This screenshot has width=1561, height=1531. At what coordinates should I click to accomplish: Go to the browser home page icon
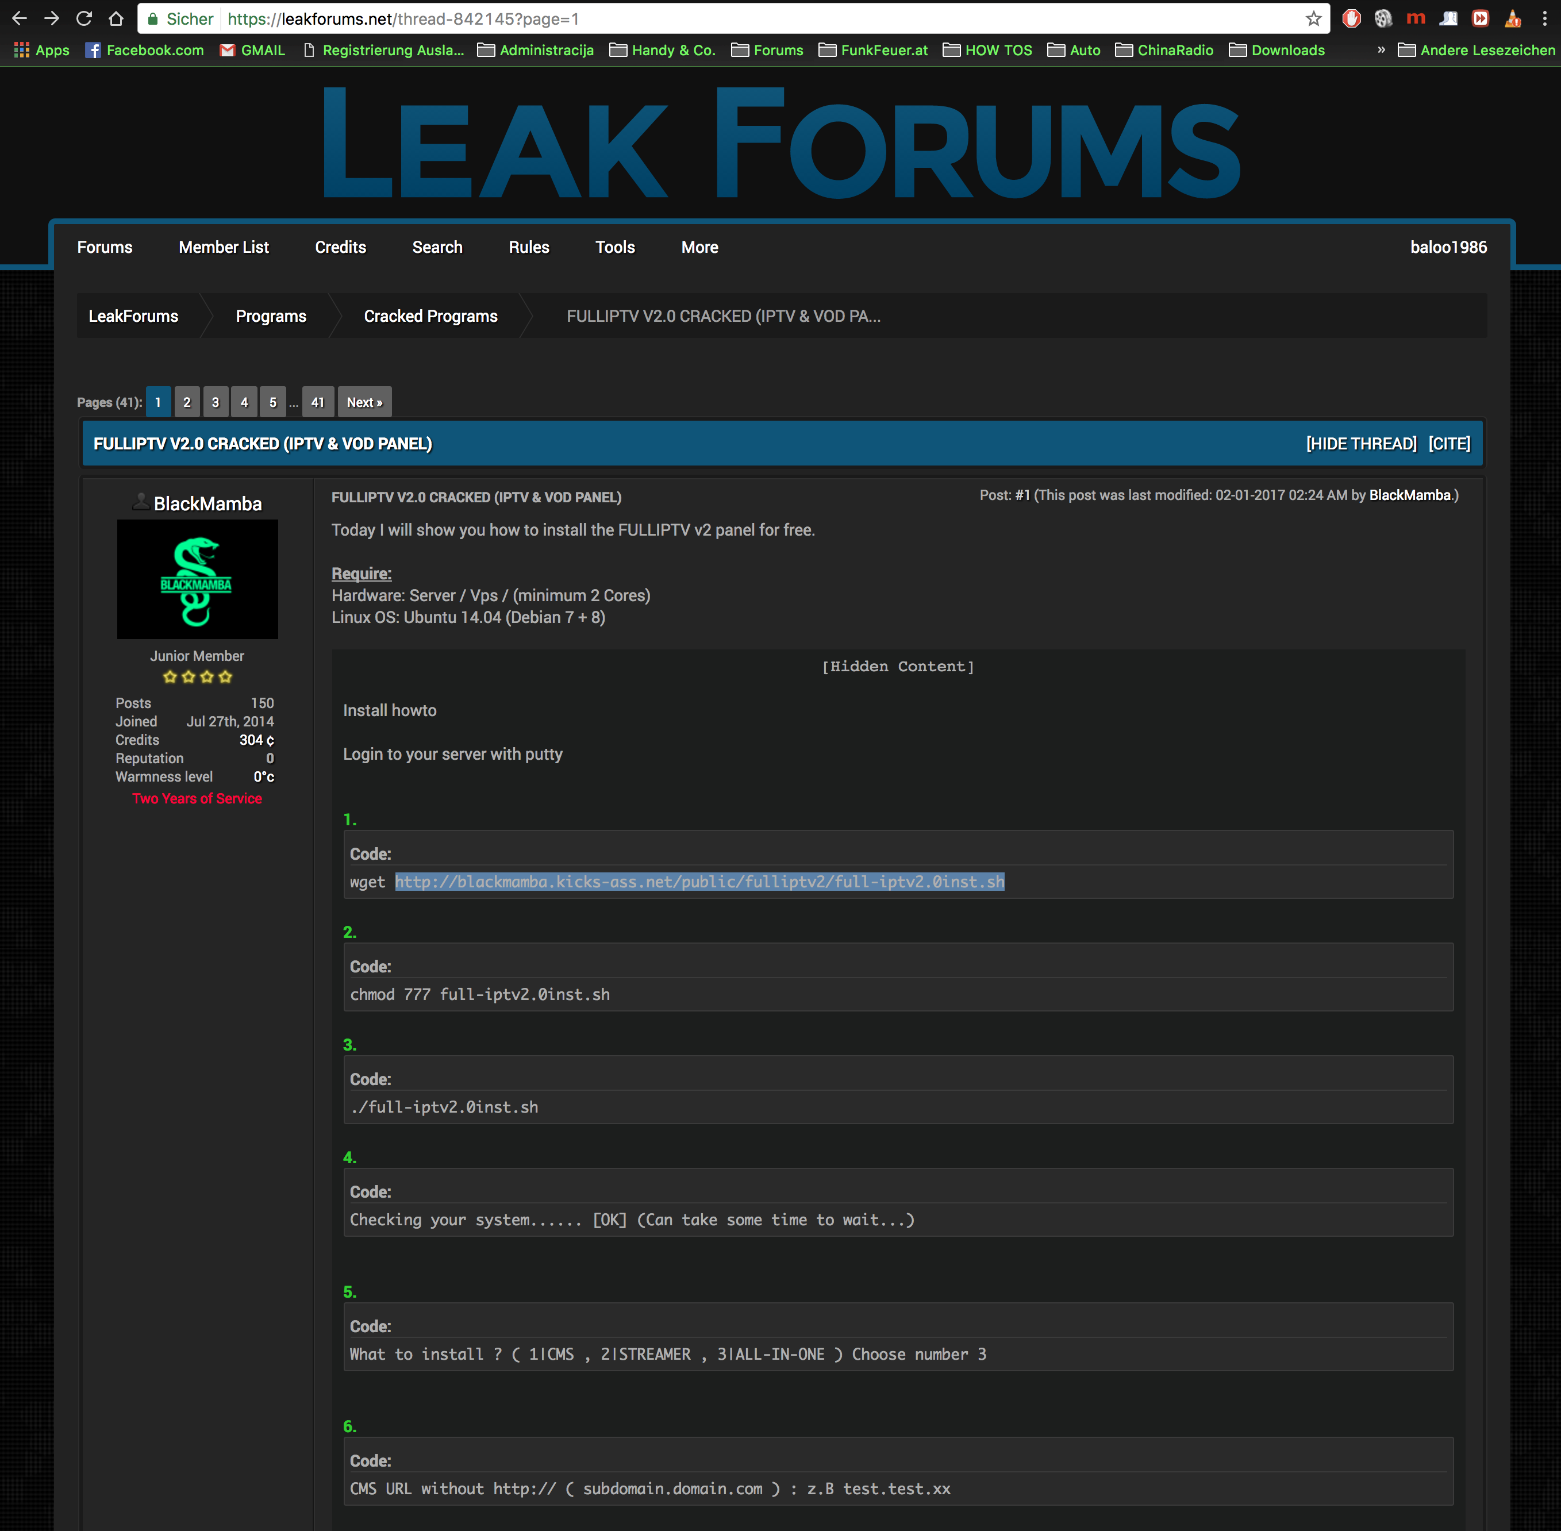pos(116,18)
